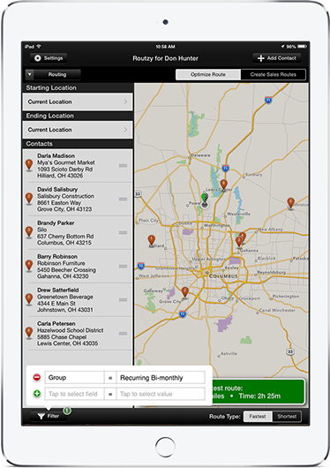
Task: Switch to the Create Sales Routes tab
Action: [x=273, y=75]
